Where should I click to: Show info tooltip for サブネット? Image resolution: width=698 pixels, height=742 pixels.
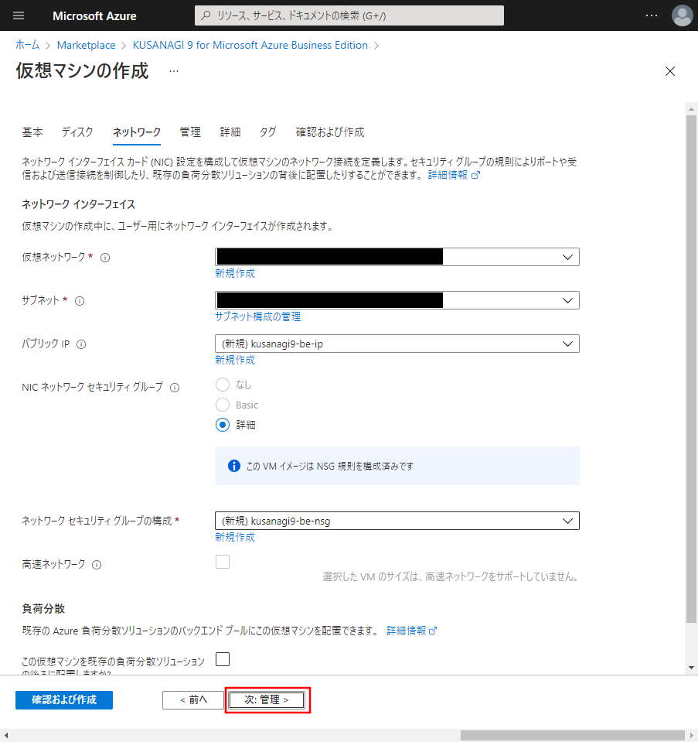coord(80,301)
